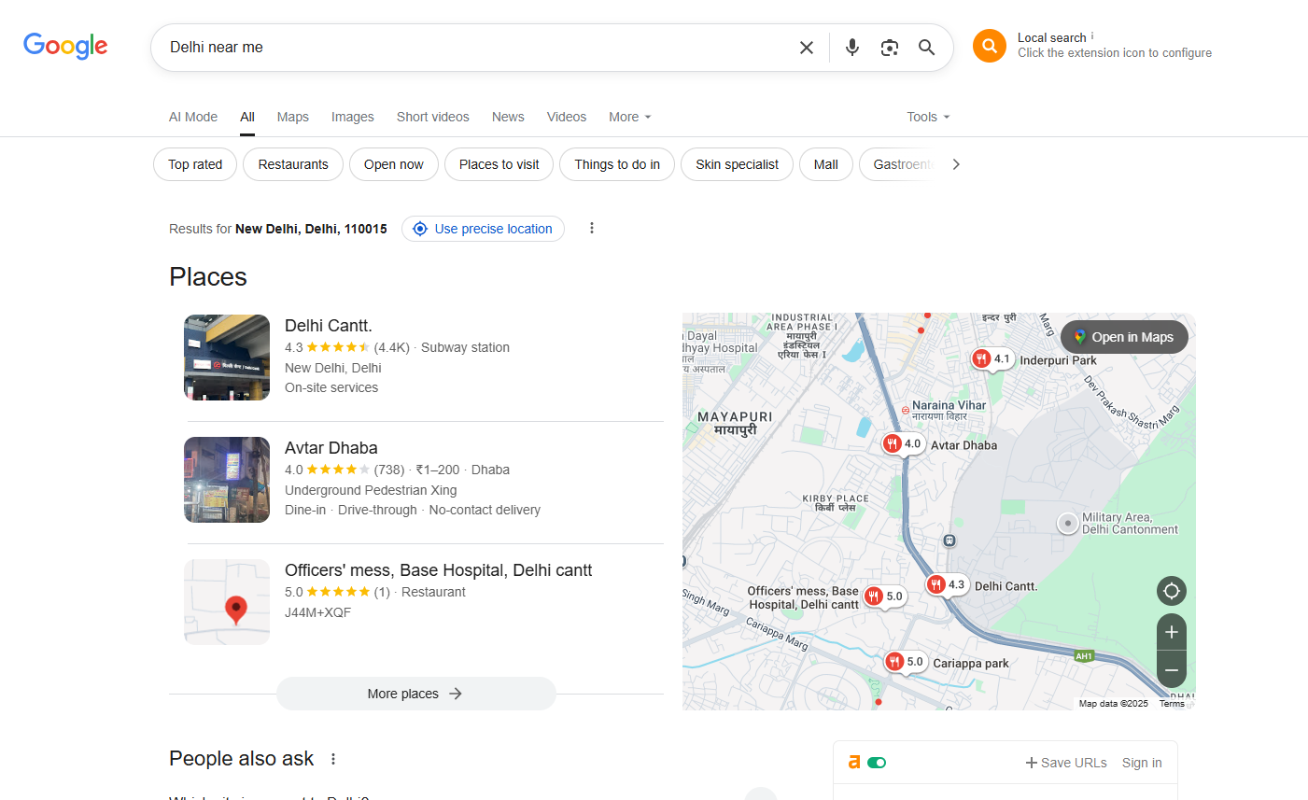Switch to Maps tab

coord(293,117)
